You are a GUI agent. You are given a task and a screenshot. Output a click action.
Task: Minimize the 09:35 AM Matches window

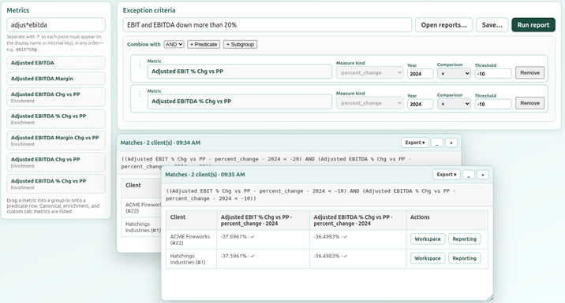[x=469, y=175]
